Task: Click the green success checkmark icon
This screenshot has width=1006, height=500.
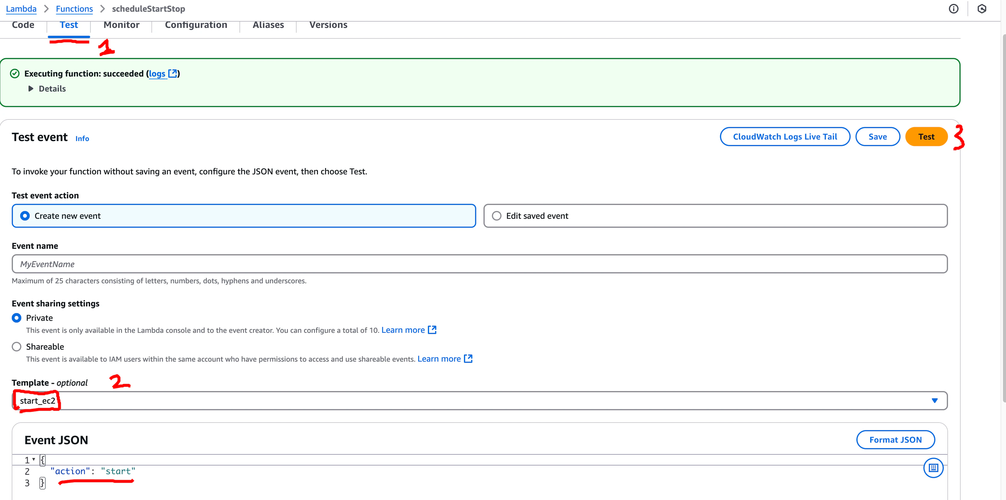Action: pyautogui.click(x=15, y=74)
